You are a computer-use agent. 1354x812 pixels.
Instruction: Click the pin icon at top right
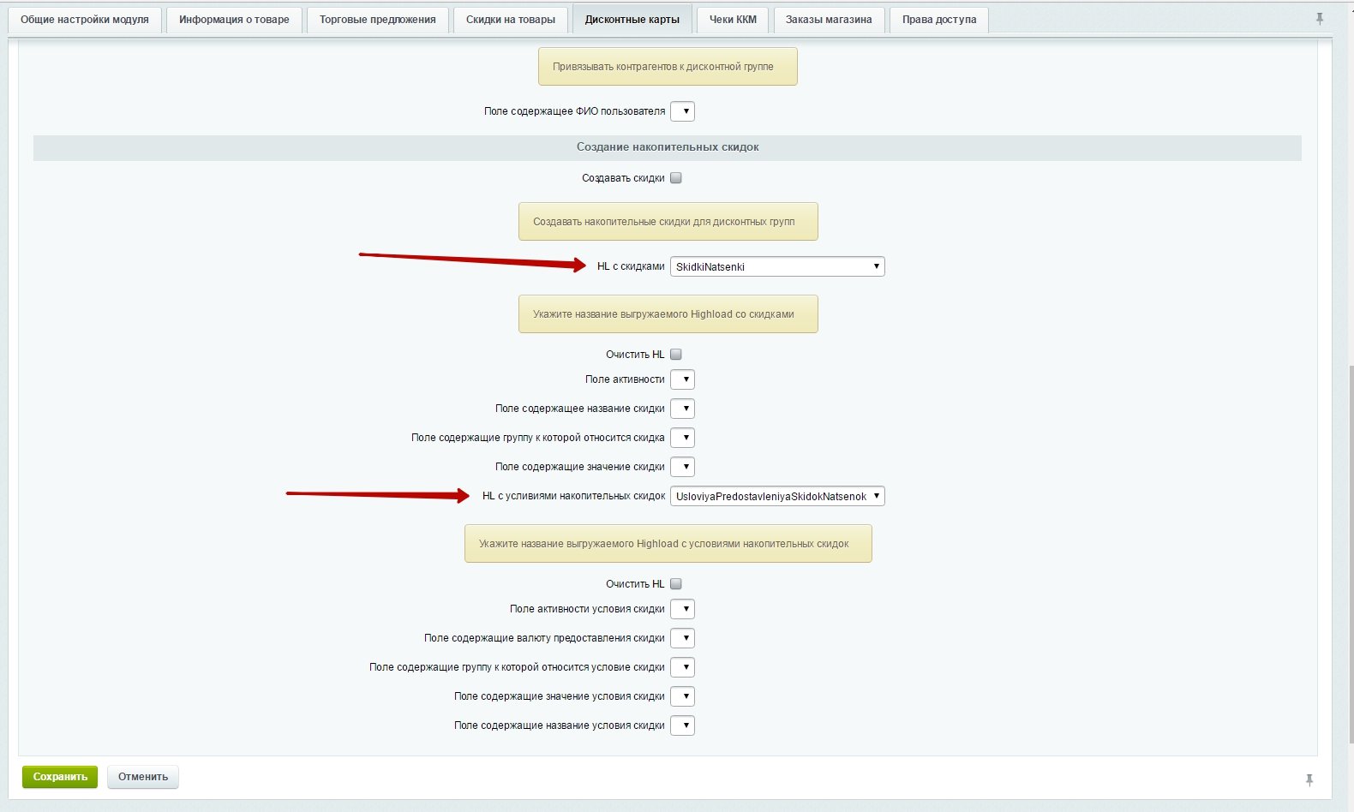1320,19
